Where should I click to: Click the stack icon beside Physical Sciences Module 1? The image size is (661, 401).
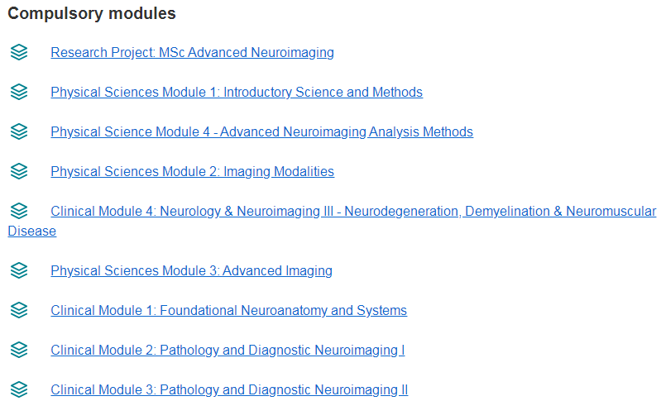tap(19, 92)
